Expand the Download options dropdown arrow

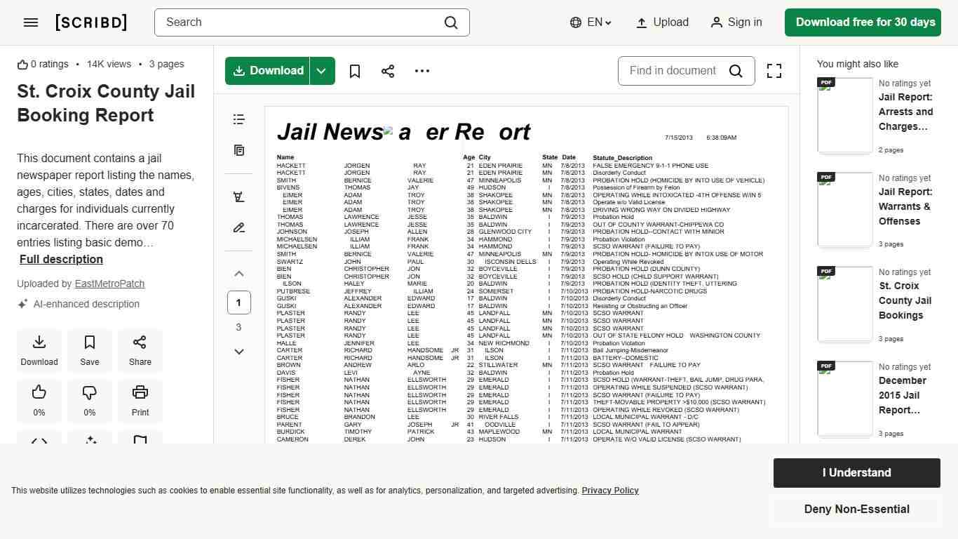pyautogui.click(x=321, y=71)
